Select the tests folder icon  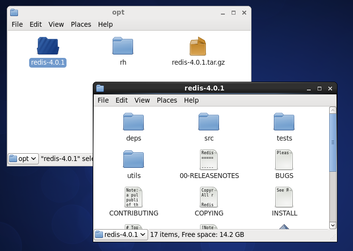coord(284,122)
